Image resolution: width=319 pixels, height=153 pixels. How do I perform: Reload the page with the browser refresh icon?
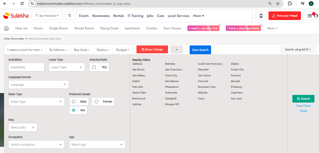coord(22,4)
